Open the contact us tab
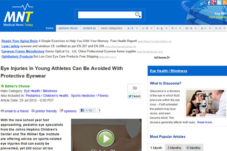This screenshot has height=151, width=227. point(89,28)
